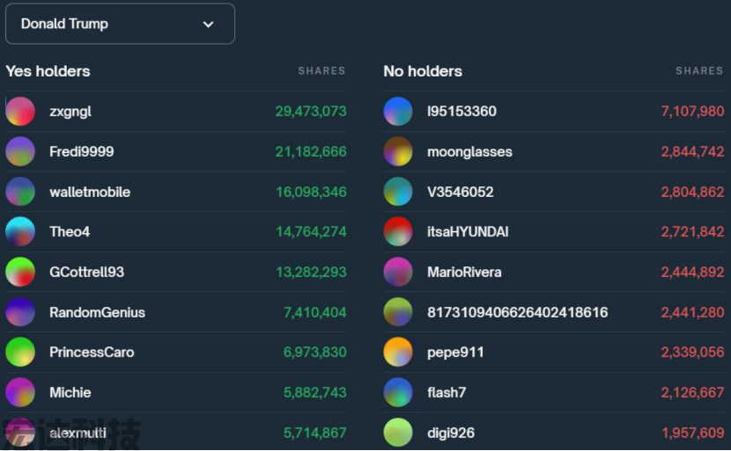Click I95153360's profile avatar
This screenshot has height=451, width=731.
pos(398,112)
